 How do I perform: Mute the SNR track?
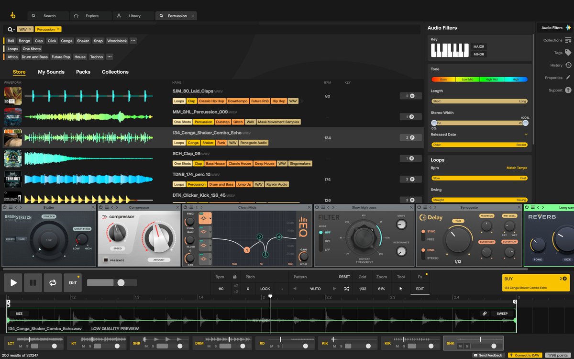point(145,346)
